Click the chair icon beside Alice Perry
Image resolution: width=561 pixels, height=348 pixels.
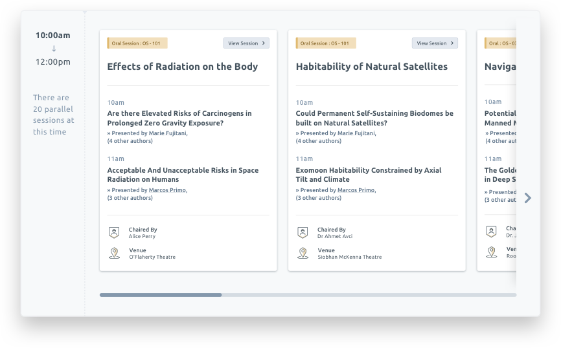[114, 233]
